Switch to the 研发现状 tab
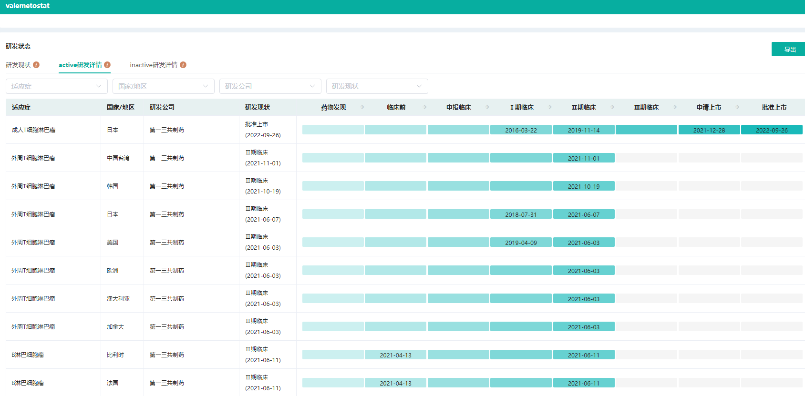 point(18,65)
